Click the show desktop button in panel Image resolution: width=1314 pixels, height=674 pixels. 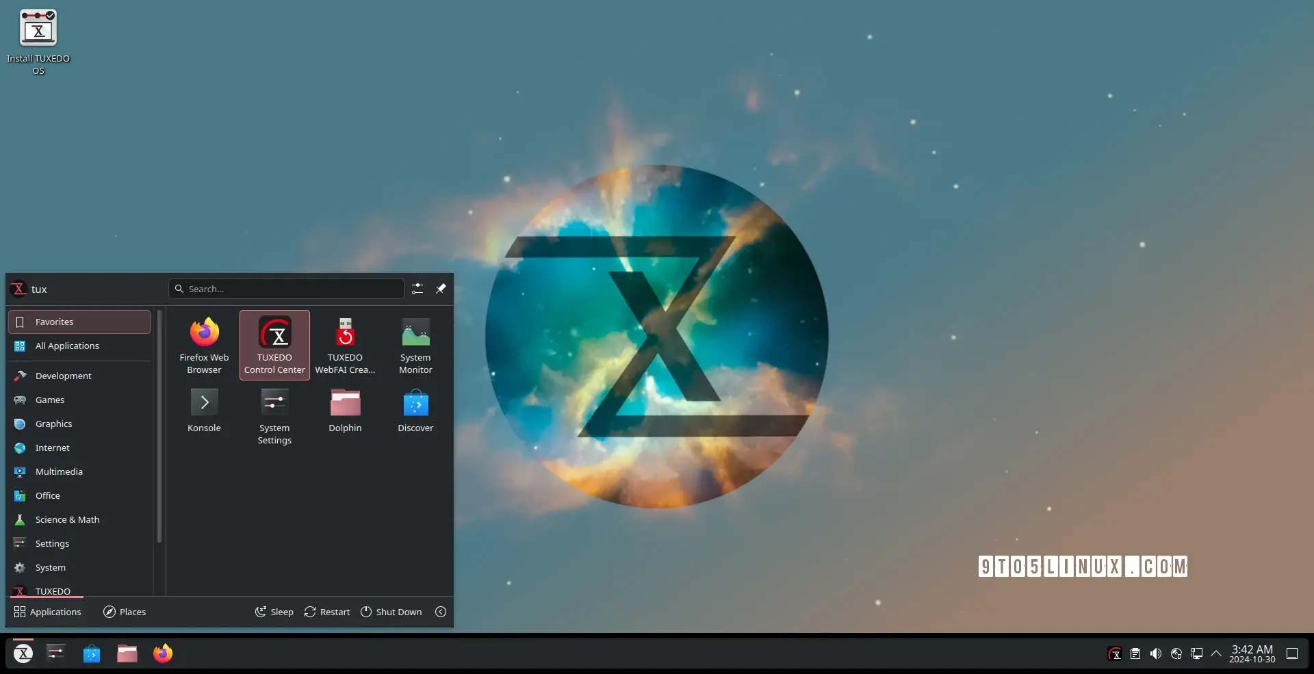coord(1292,653)
